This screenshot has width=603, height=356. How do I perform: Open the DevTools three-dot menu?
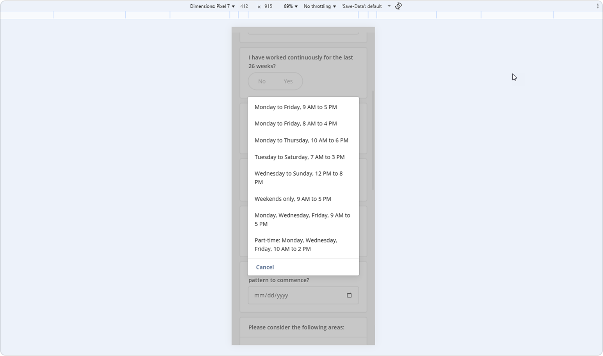[598, 5]
